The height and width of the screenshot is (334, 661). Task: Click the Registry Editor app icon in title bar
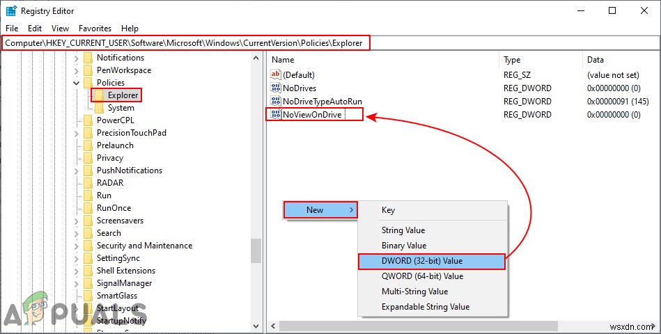pyautogui.click(x=11, y=11)
